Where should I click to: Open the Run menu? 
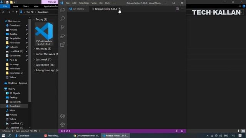pos(107,3)
